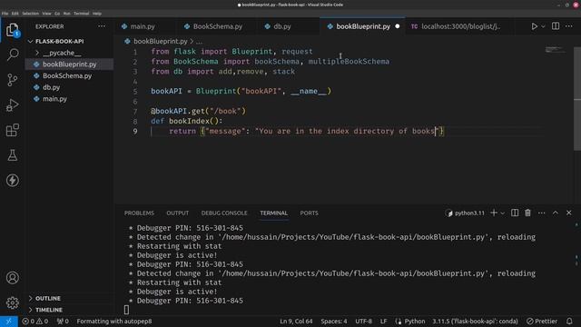Add a new terminal with plus icon
The height and width of the screenshot is (327, 581).
pyautogui.click(x=494, y=213)
